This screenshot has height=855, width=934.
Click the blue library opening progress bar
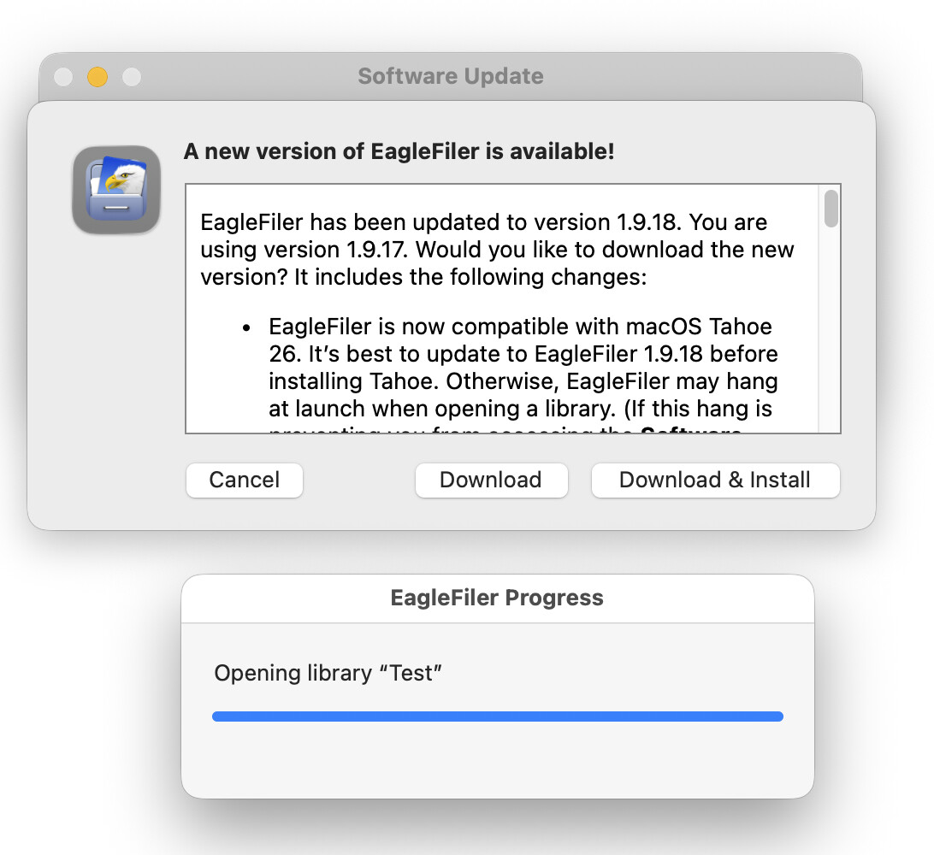(497, 716)
